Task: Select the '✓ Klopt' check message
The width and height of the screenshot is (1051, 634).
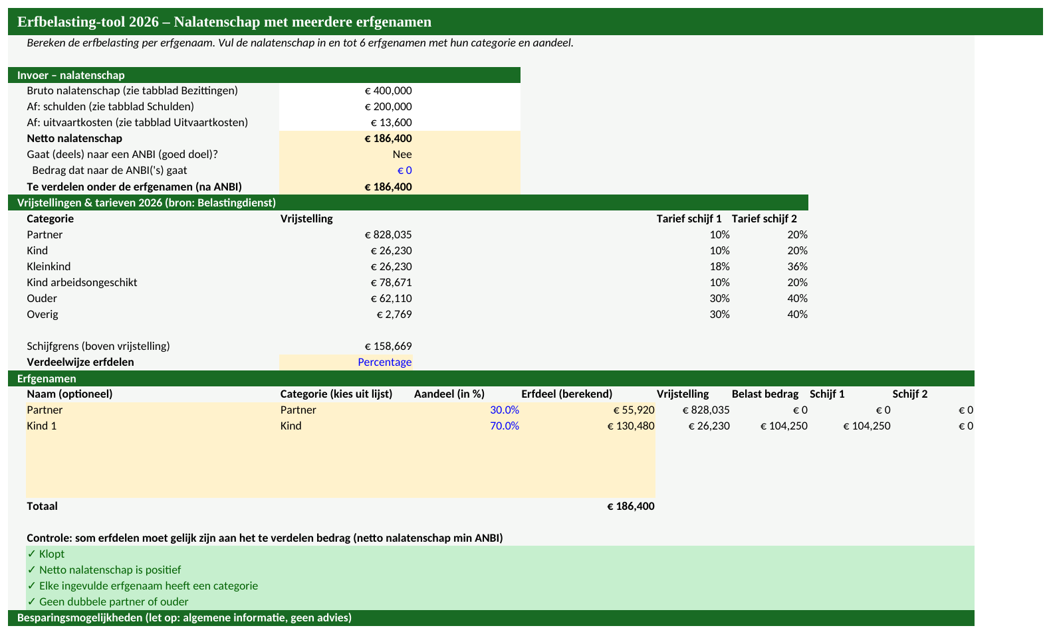Action: pyautogui.click(x=46, y=554)
